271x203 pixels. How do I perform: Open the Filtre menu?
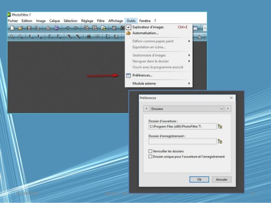tap(101, 21)
